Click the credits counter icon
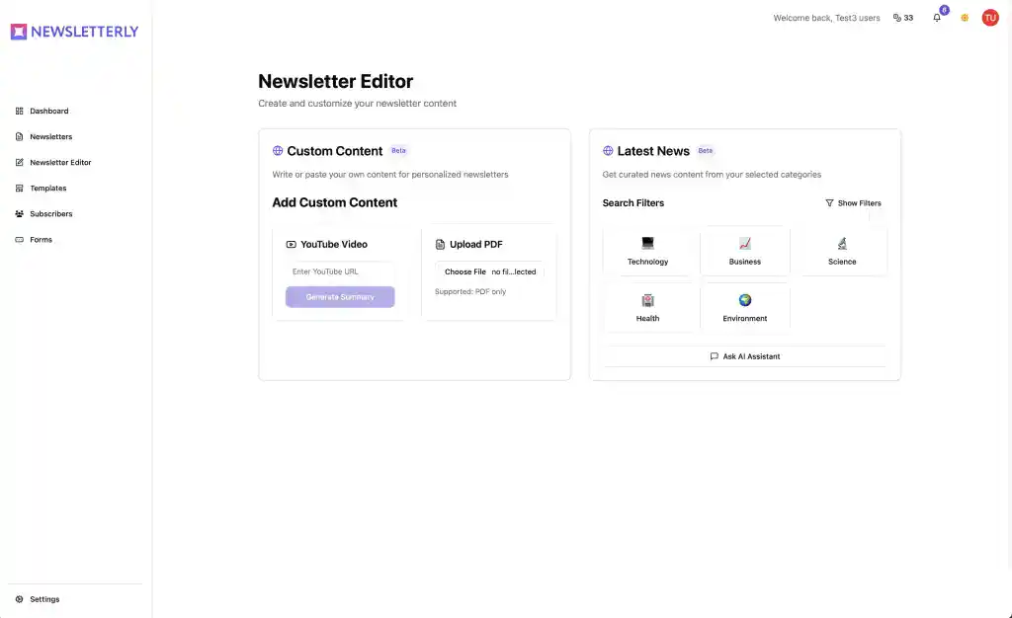 (897, 18)
